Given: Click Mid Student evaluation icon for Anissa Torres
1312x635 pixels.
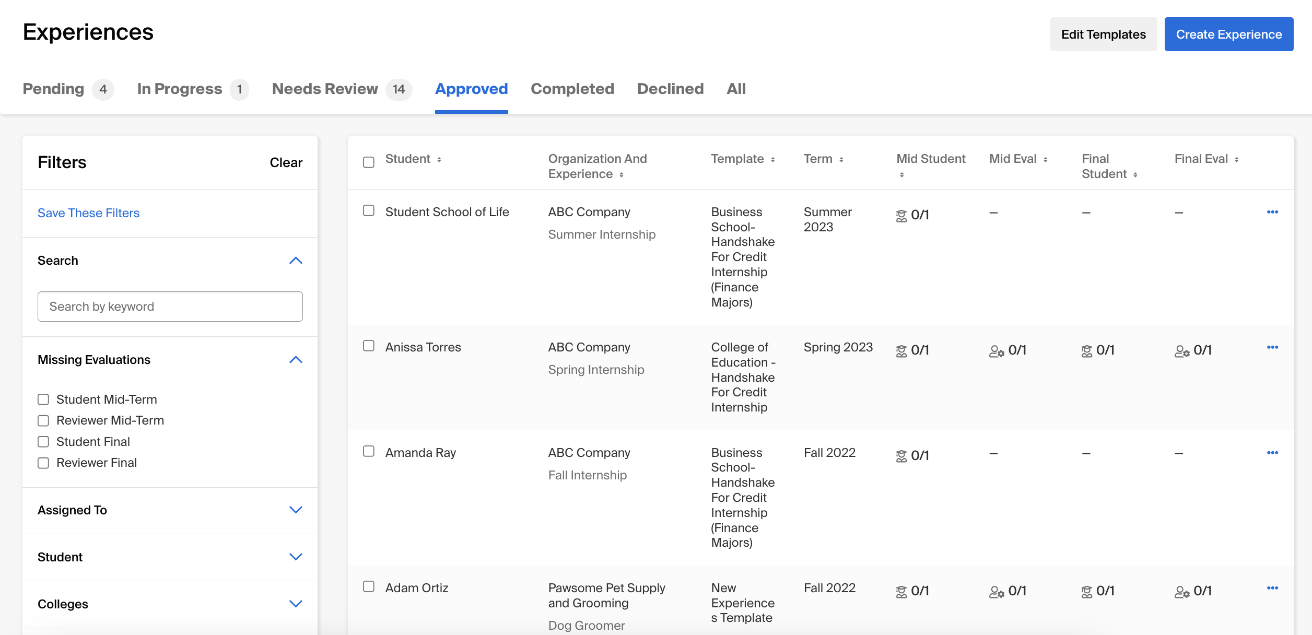Looking at the screenshot, I should point(901,351).
